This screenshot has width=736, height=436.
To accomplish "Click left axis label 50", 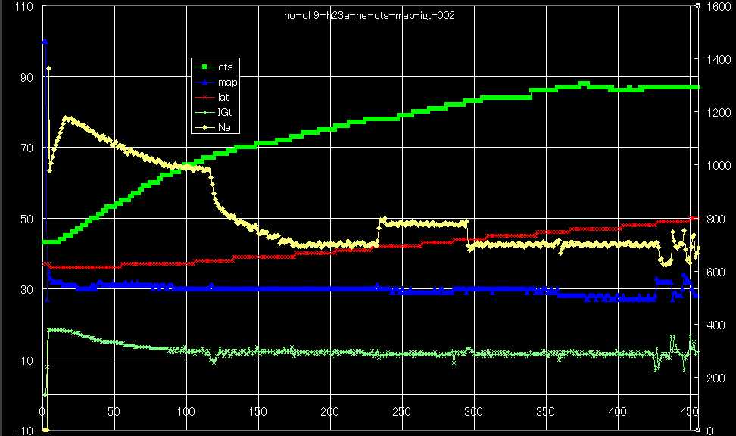I will (27, 220).
